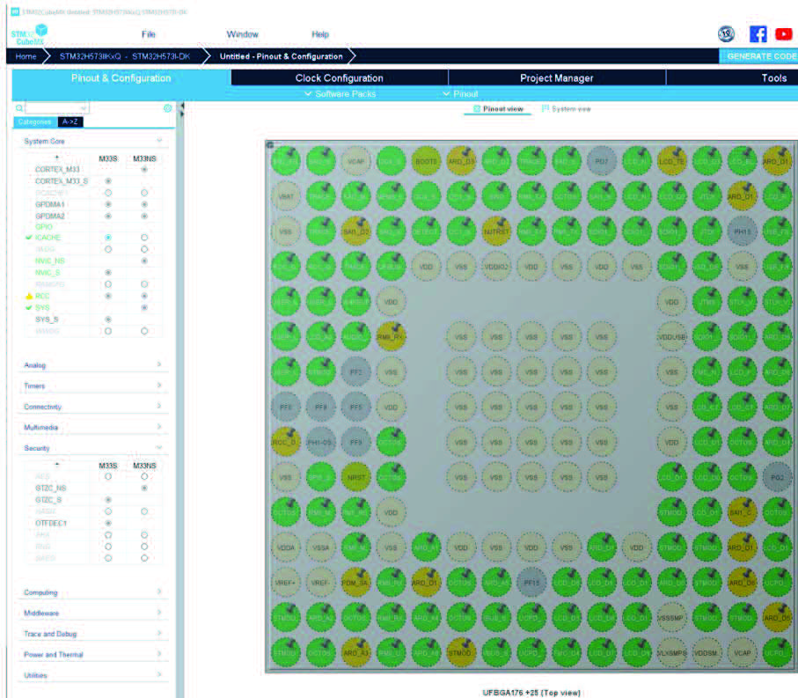Viewport: 798px width, 698px height.
Task: Open the Window menu
Action: pyautogui.click(x=242, y=34)
